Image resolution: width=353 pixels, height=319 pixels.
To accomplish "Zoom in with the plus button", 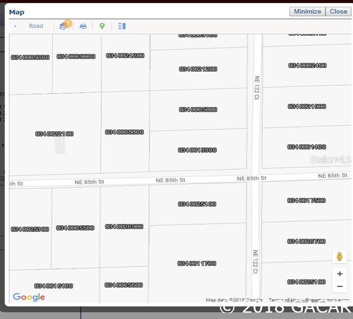I will click(x=340, y=274).
